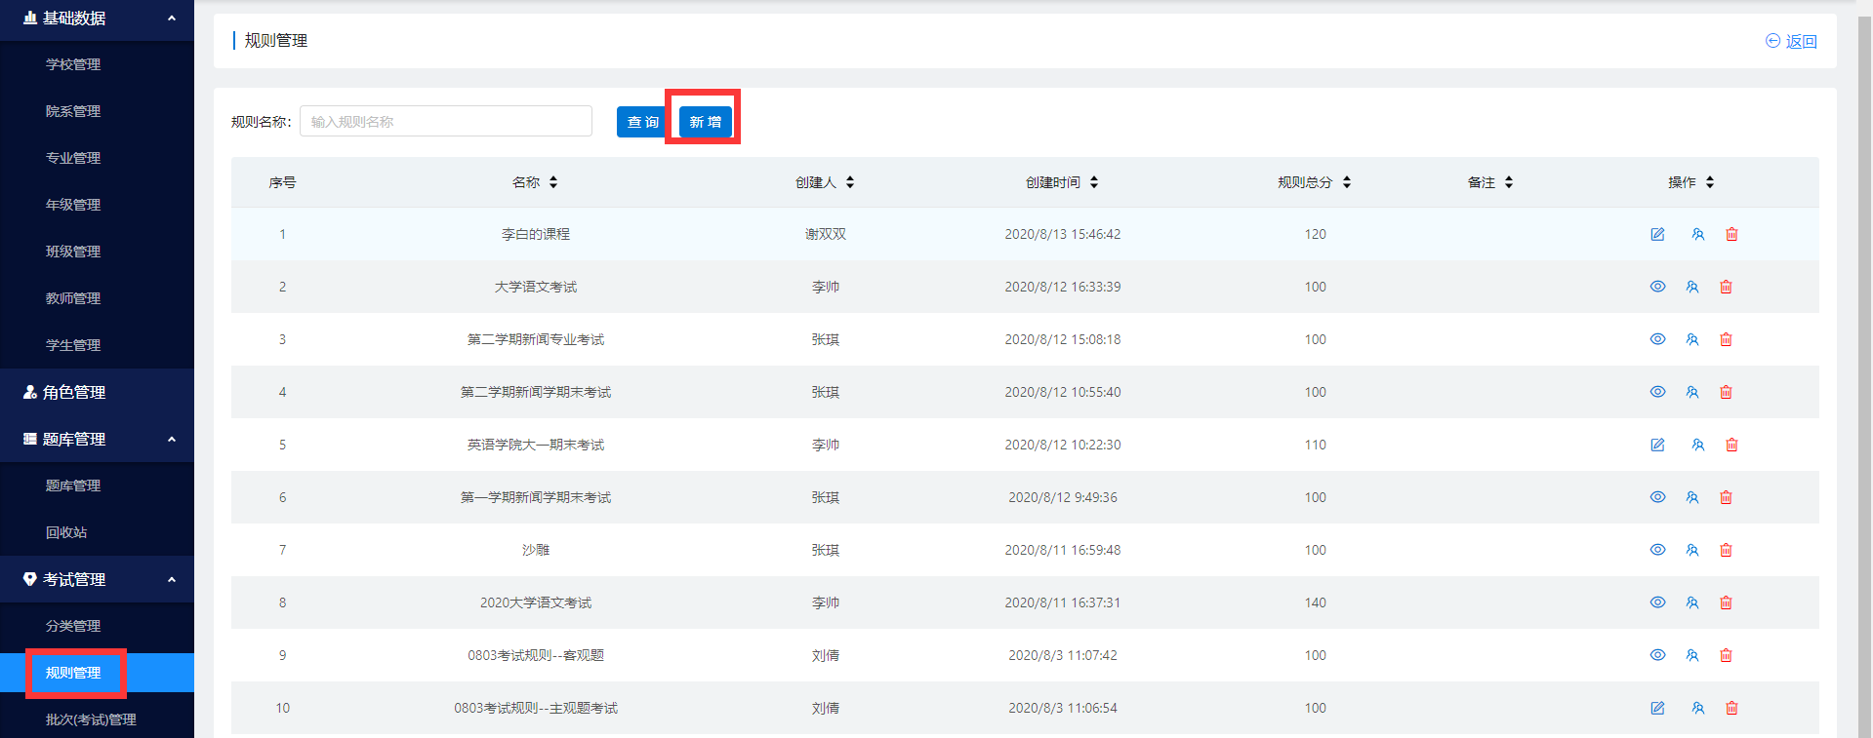Delete the 0803考试规则--主观题考试 rule
Viewport: 1873px width, 738px height.
[1731, 708]
